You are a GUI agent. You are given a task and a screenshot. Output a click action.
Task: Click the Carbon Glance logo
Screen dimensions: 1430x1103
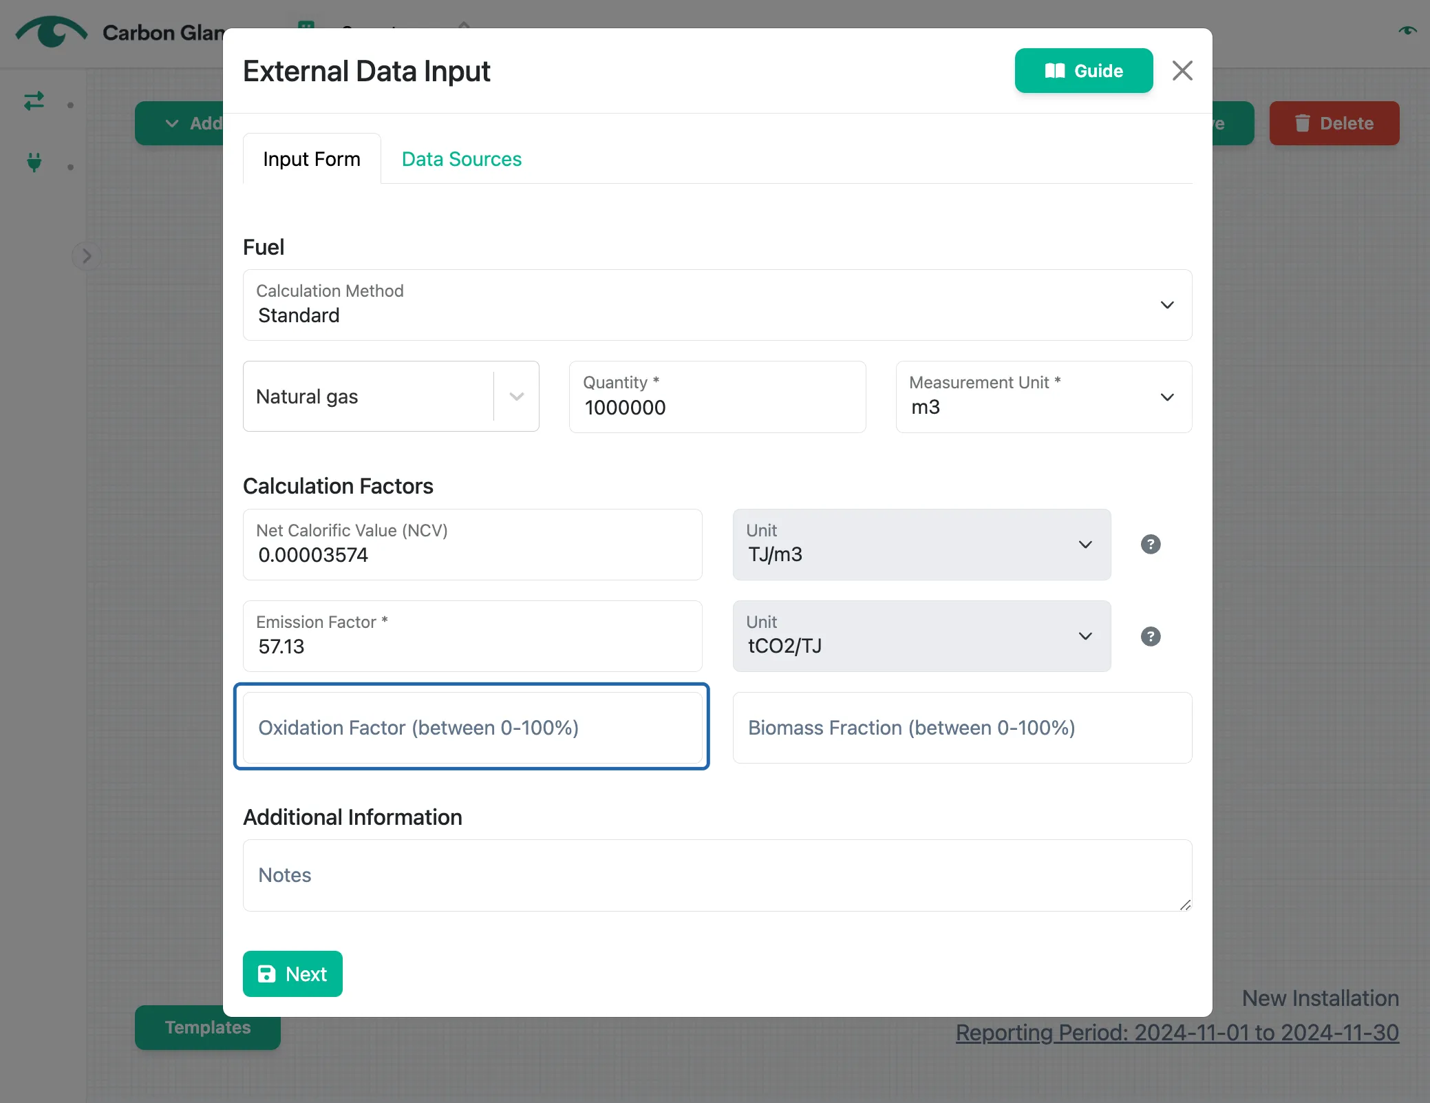[52, 32]
